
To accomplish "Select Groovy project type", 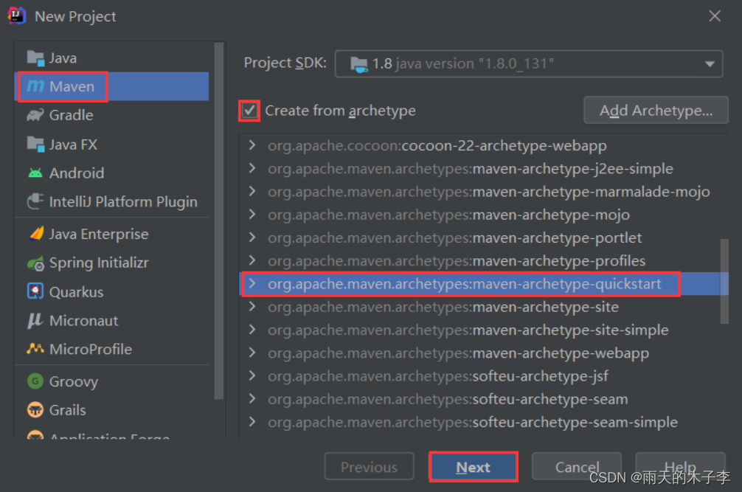I will (111, 381).
